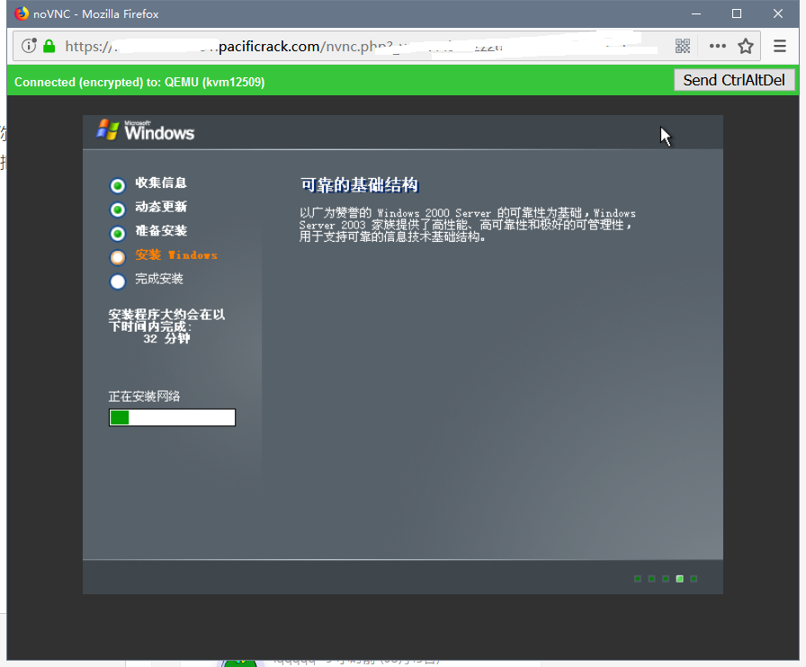Click the 收集信息 step radio indicator
Screen dimensions: 806x667
click(118, 185)
